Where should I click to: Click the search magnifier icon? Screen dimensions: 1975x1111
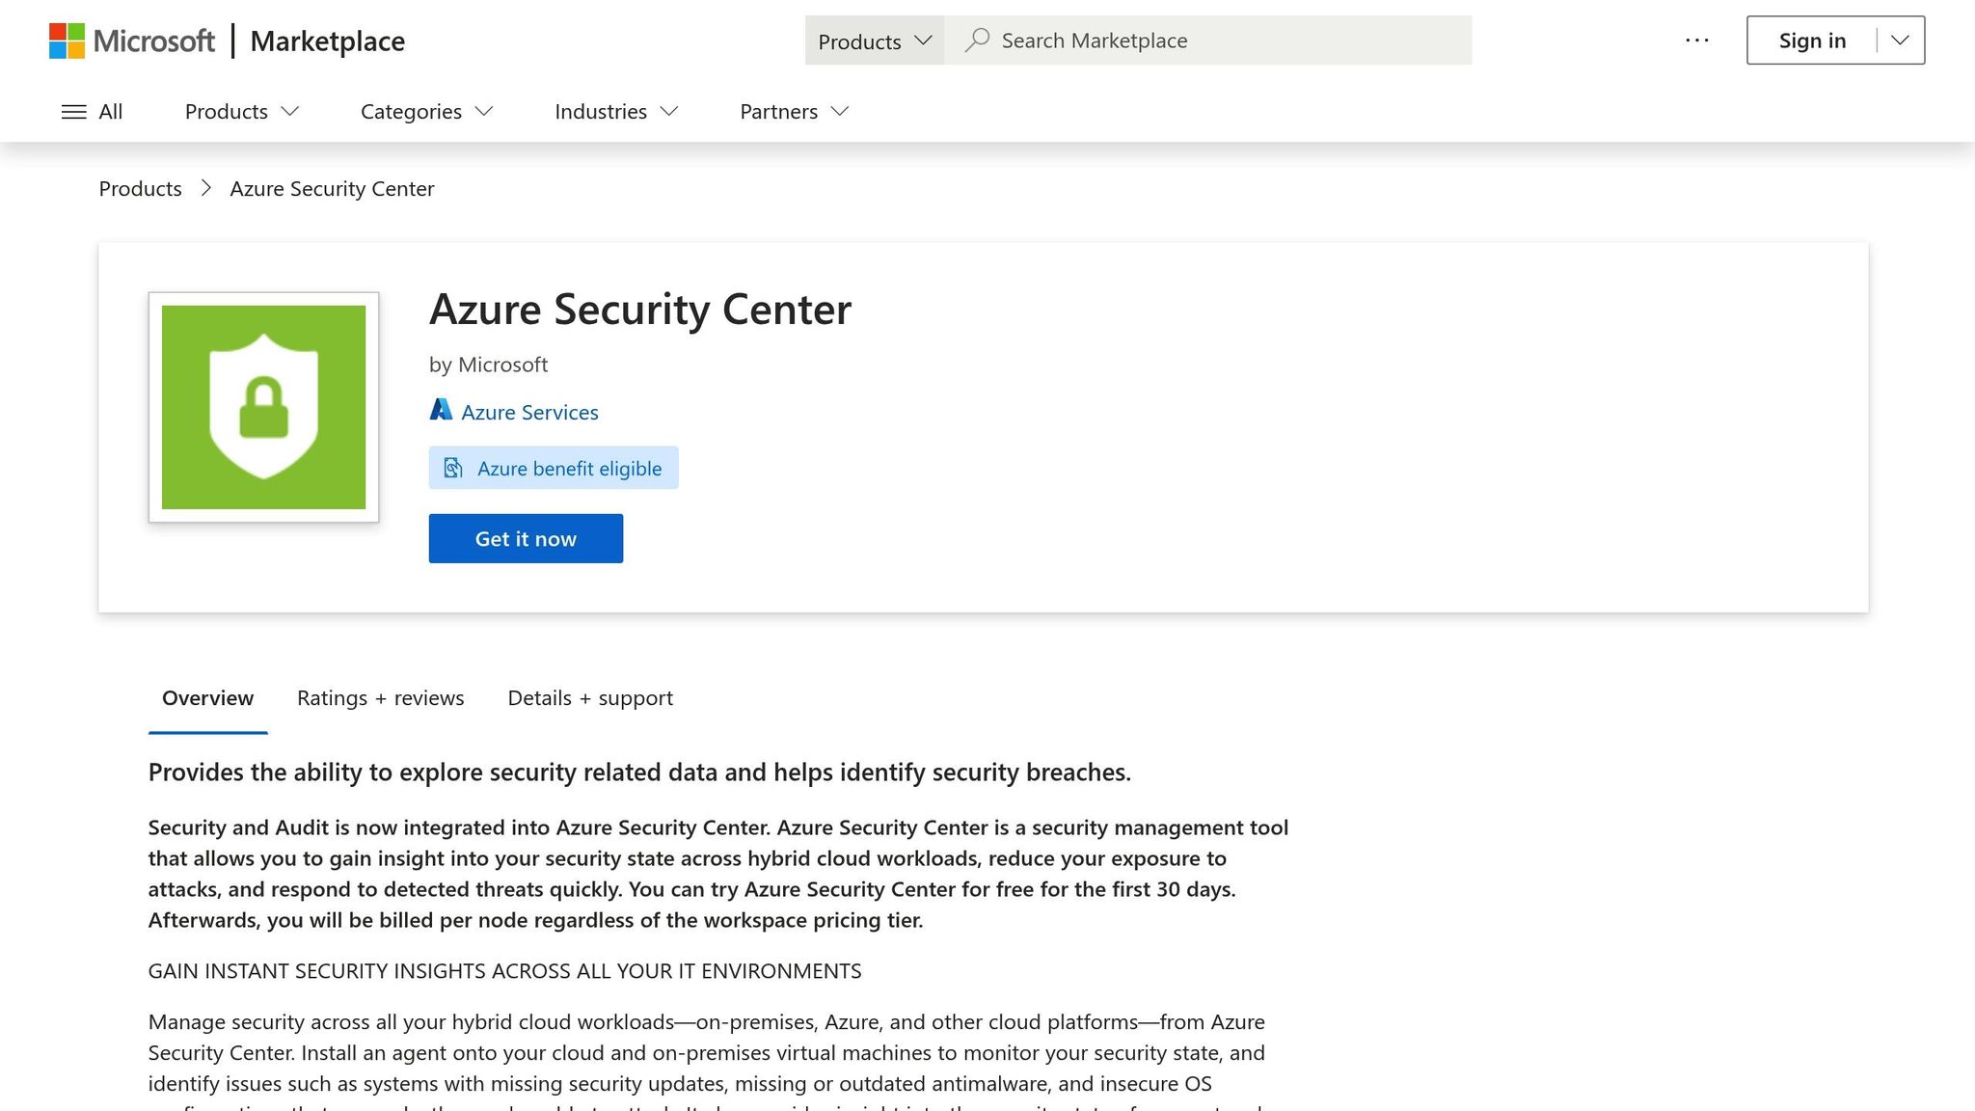[978, 40]
